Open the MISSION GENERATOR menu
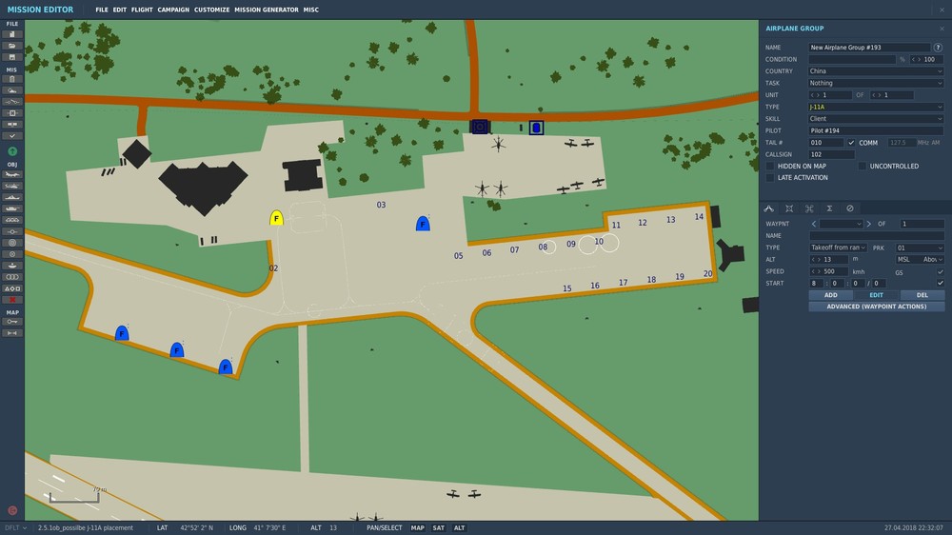The width and height of the screenshot is (952, 535). (x=267, y=10)
